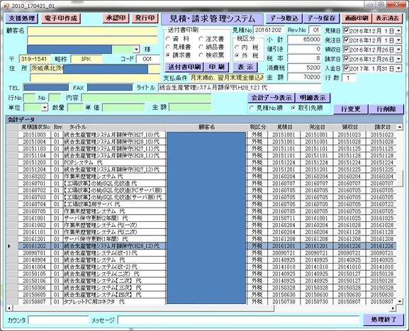
Task: Open the 発注日 date picker dropdown
Action: tap(398, 40)
